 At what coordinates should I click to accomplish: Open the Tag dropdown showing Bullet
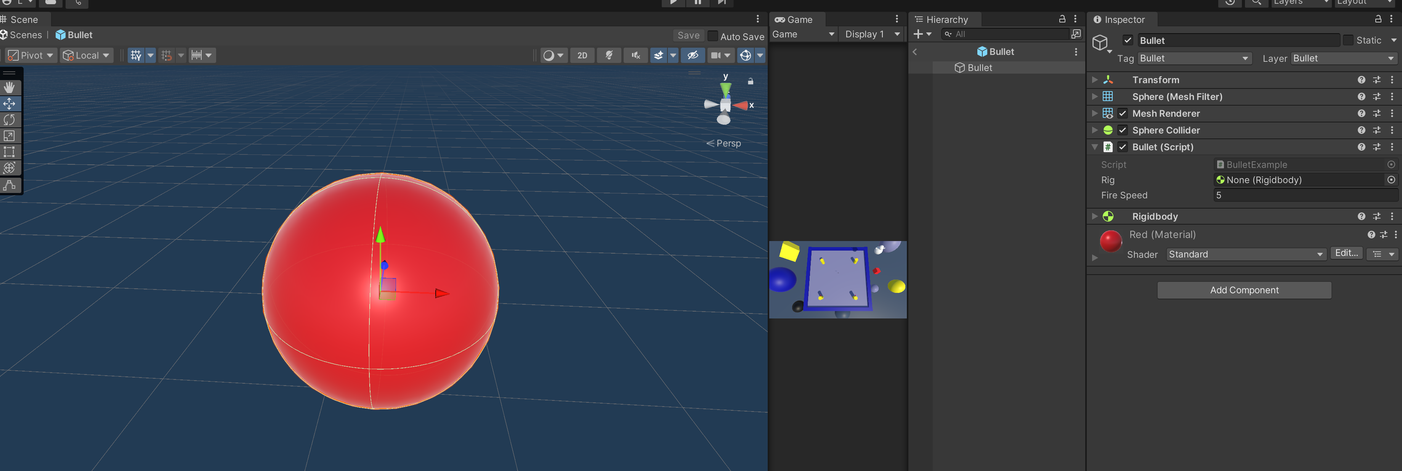(1194, 58)
